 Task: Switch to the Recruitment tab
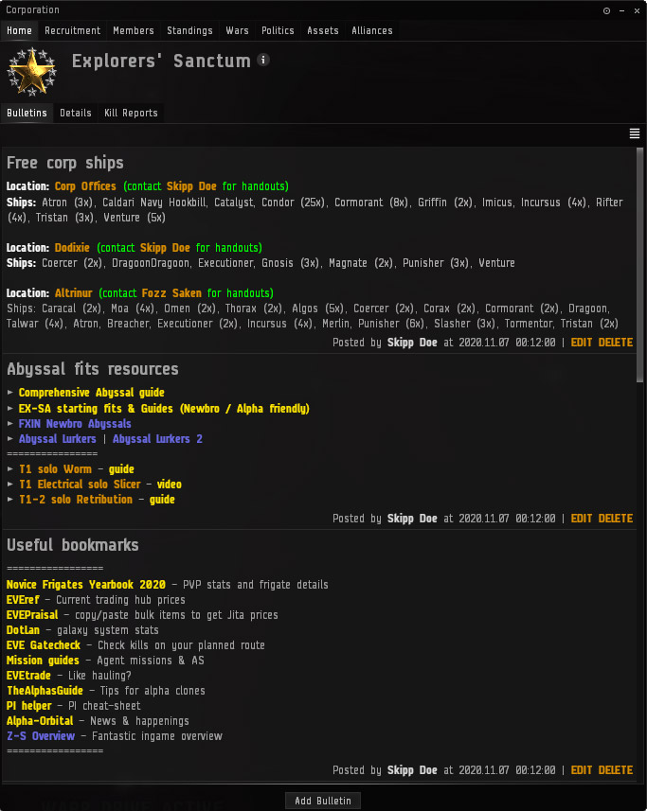tap(73, 30)
